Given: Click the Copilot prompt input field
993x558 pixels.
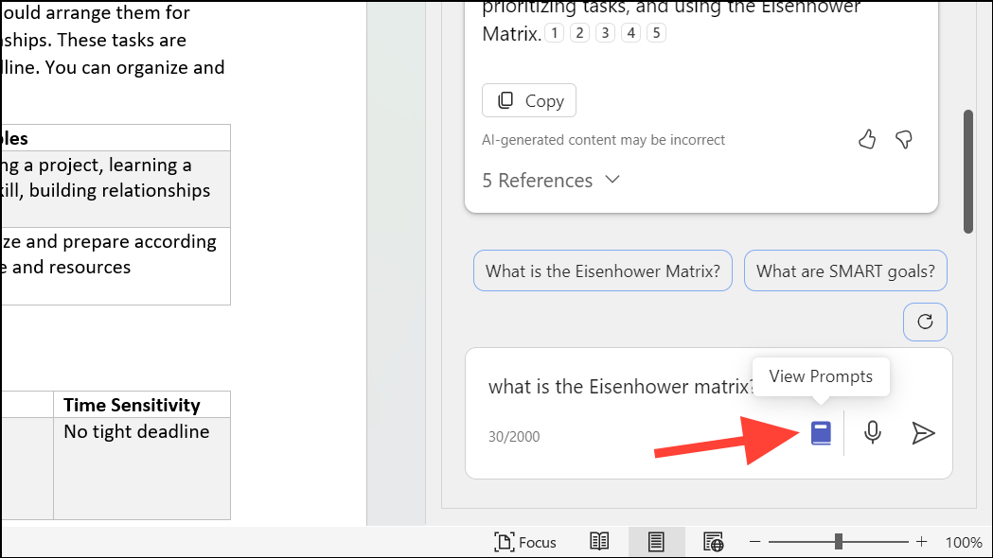Looking at the screenshot, I should tap(615, 387).
